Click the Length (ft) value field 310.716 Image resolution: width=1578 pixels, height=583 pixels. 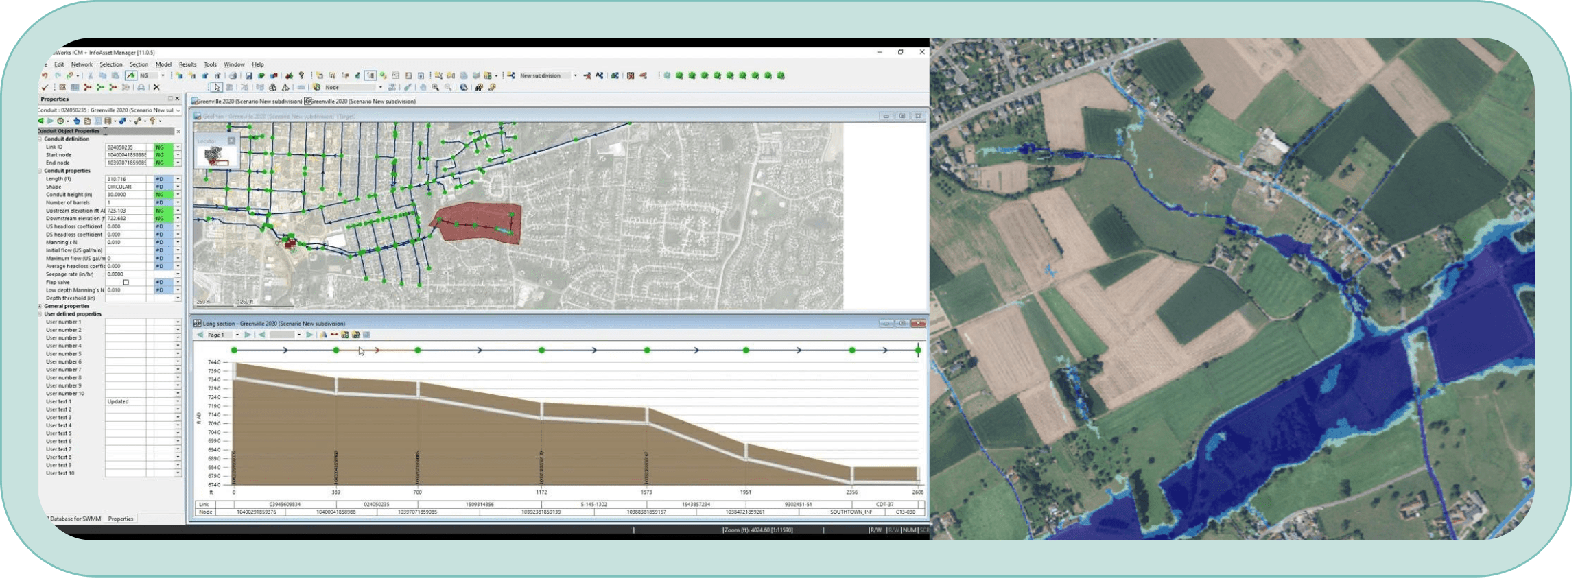click(x=125, y=179)
